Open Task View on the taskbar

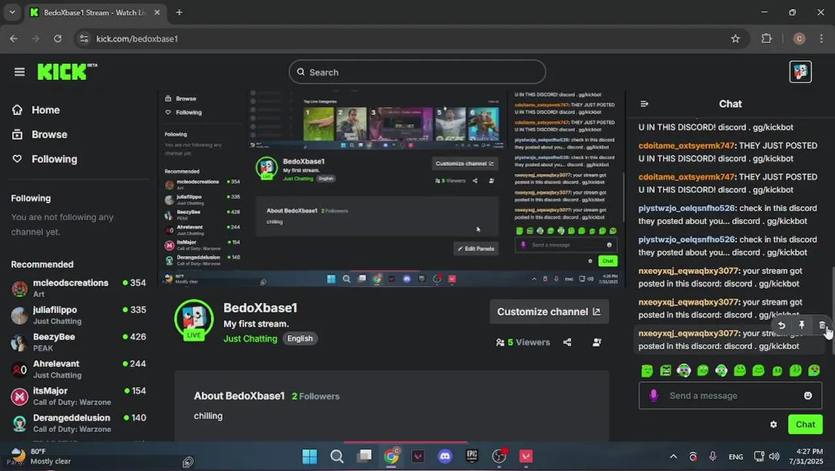[x=364, y=456]
